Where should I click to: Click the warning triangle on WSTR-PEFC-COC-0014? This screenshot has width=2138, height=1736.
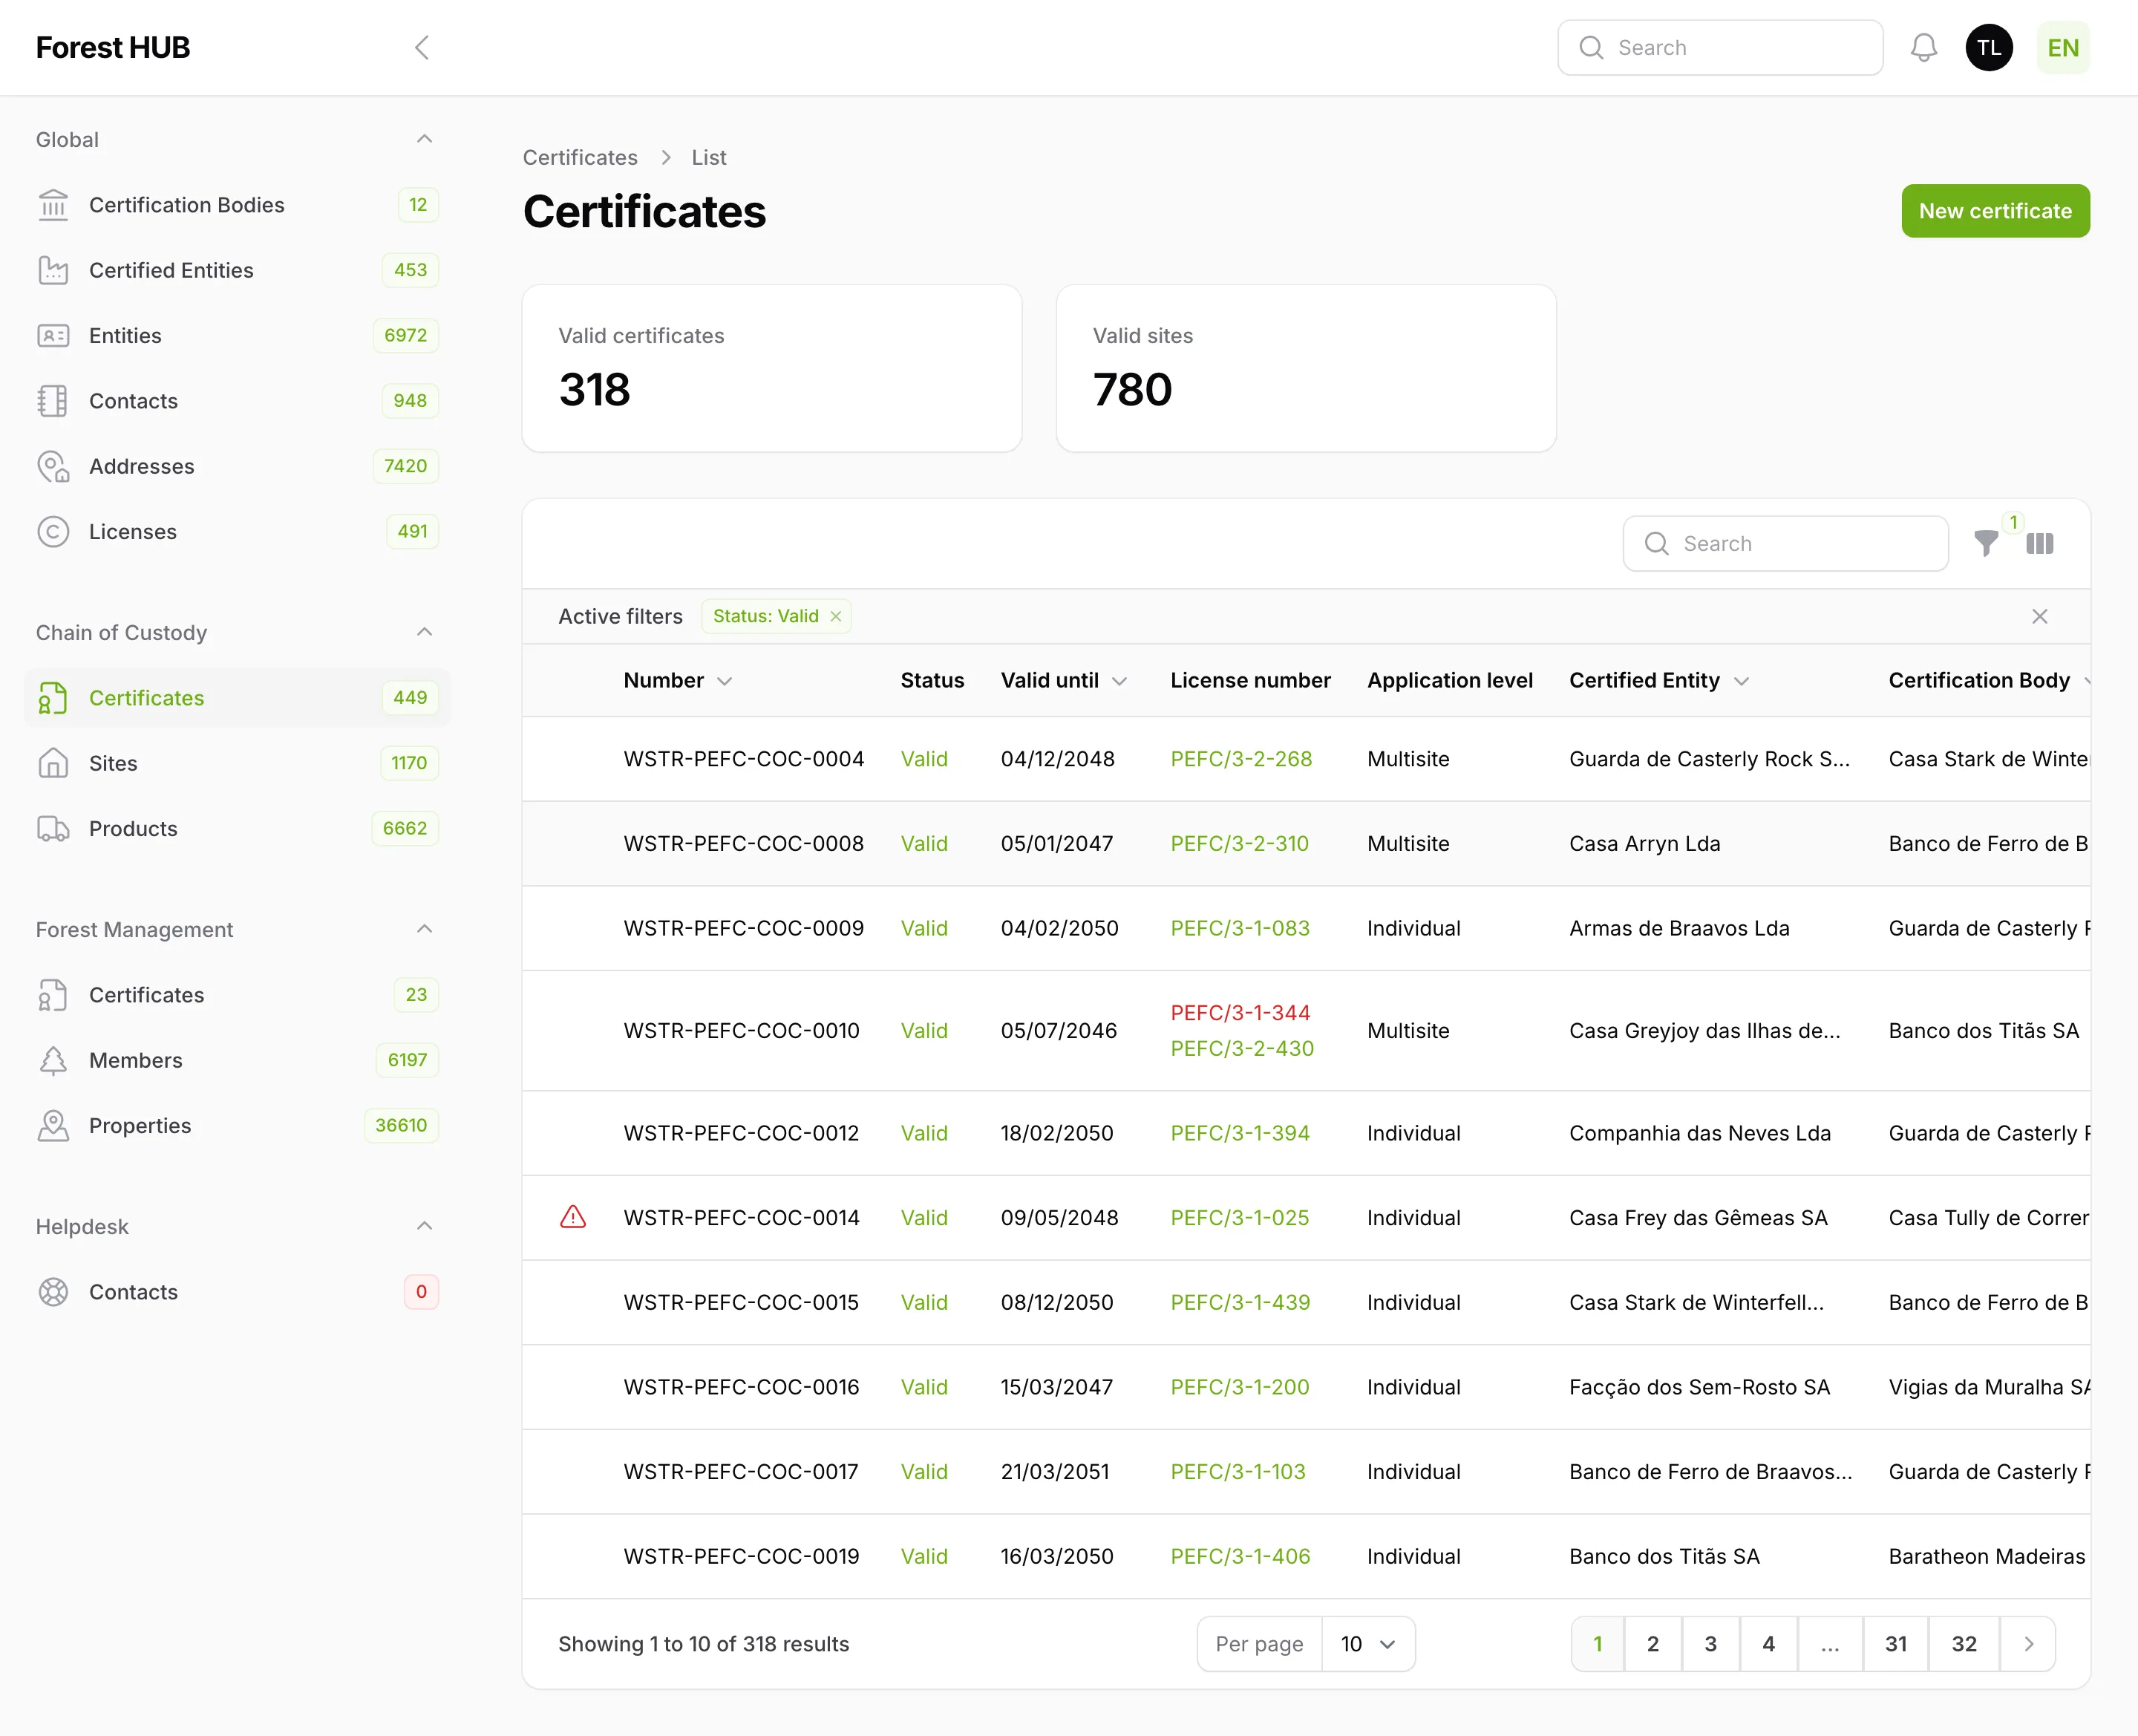573,1217
